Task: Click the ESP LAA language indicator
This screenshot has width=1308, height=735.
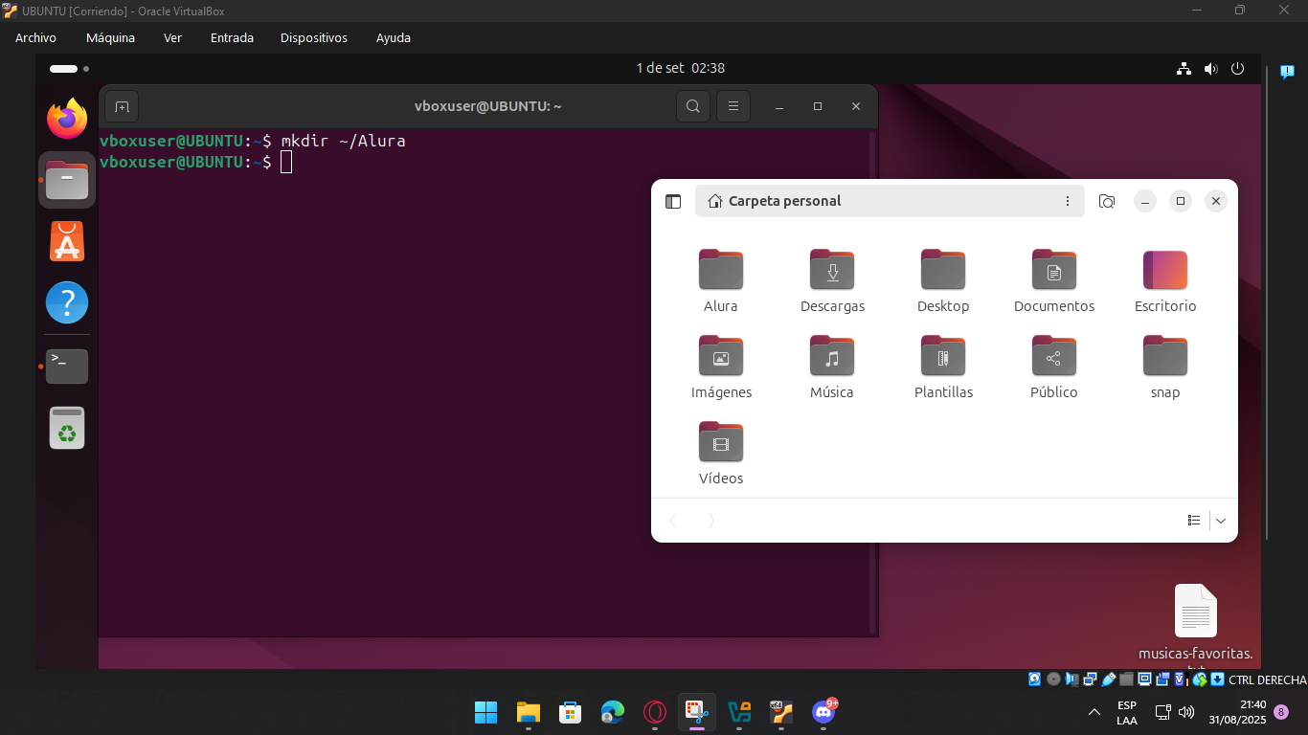Action: click(x=1127, y=712)
